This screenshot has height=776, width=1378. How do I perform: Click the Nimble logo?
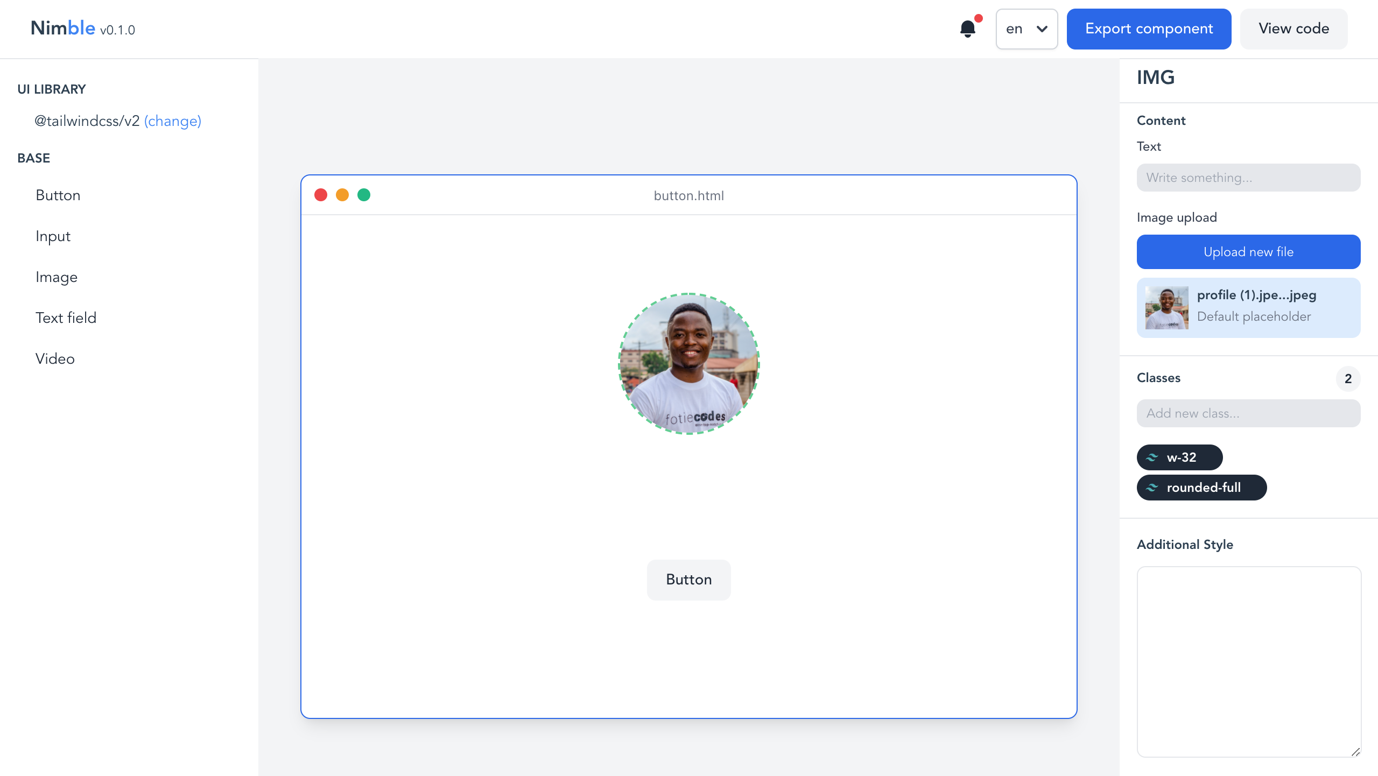pos(63,28)
